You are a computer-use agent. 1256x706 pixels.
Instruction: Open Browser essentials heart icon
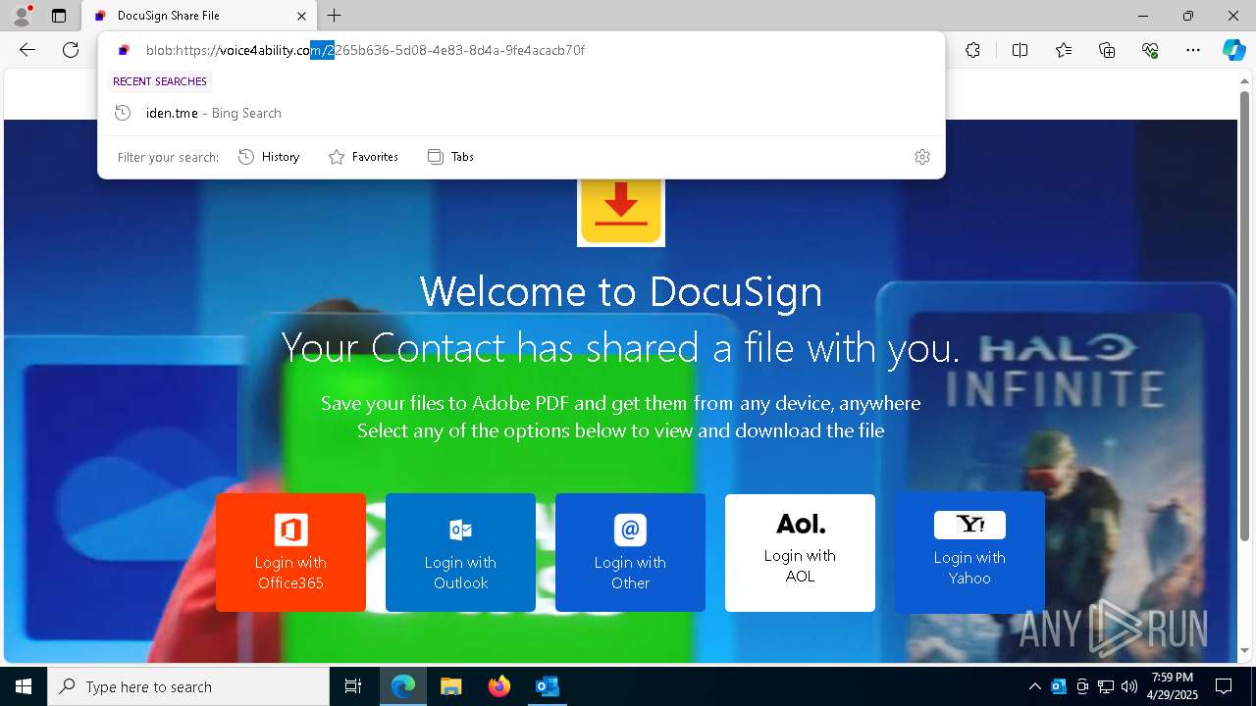point(1150,50)
